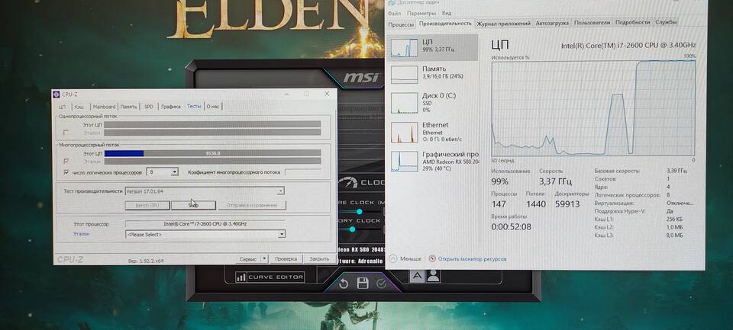The width and height of the screenshot is (733, 330).
Task: Open the 'Память' tab in CPU-Z
Action: coord(128,107)
